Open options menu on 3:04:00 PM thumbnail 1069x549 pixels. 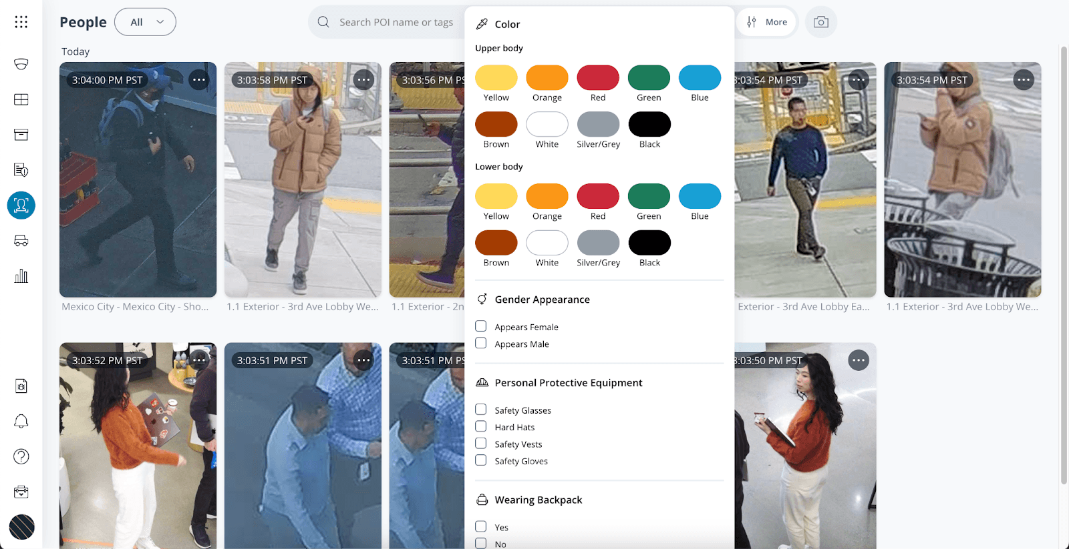pyautogui.click(x=199, y=80)
